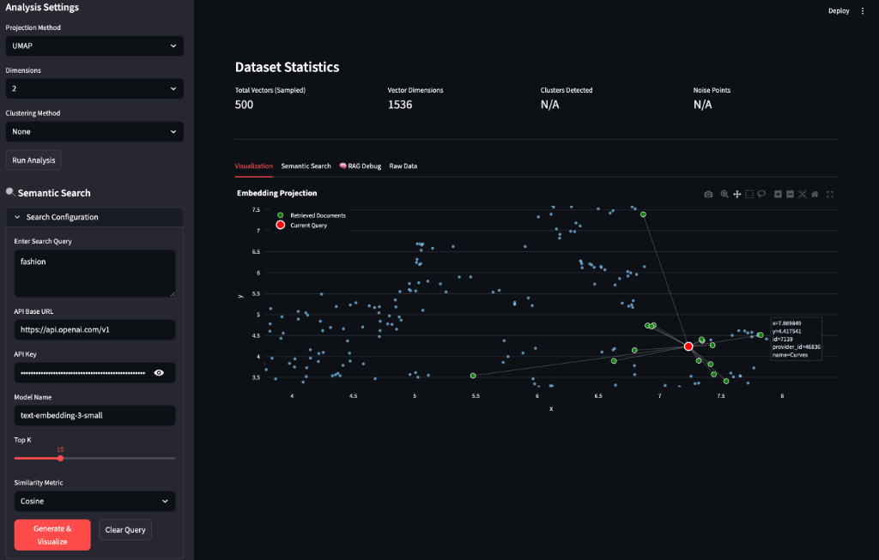The height and width of the screenshot is (560, 879).
Task: Click the Run Analysis button
Action: tap(33, 160)
